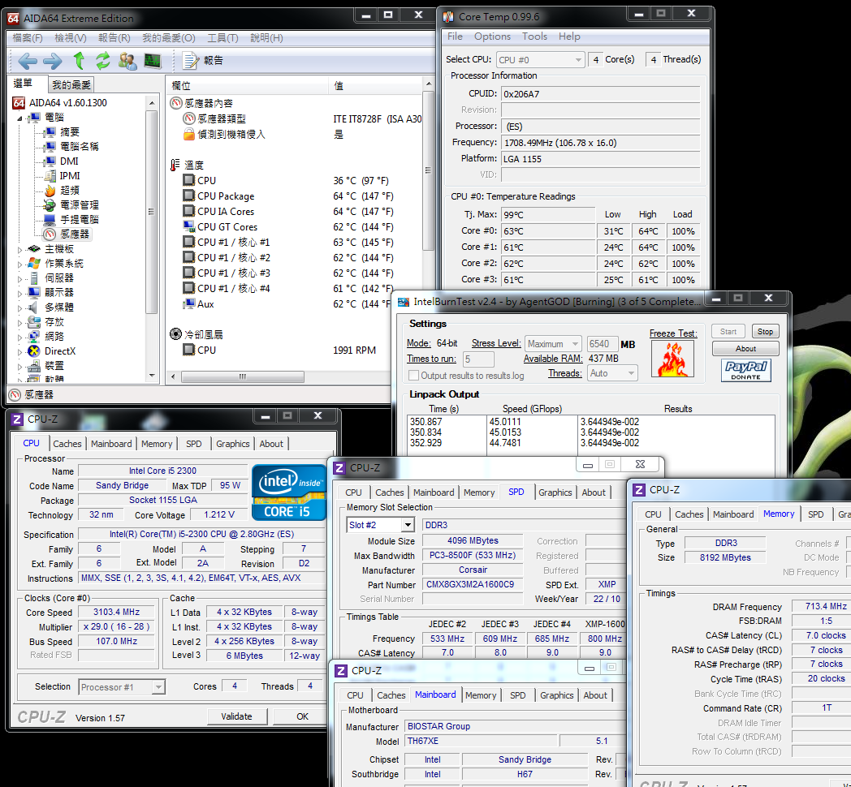
Task: Expand the 伺服器 server tree node
Action: (19, 279)
